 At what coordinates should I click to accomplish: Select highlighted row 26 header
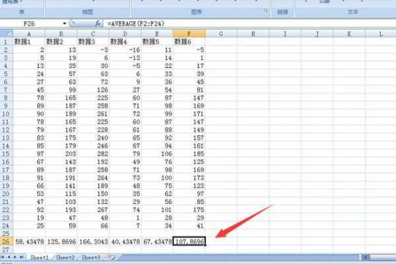click(x=7, y=242)
